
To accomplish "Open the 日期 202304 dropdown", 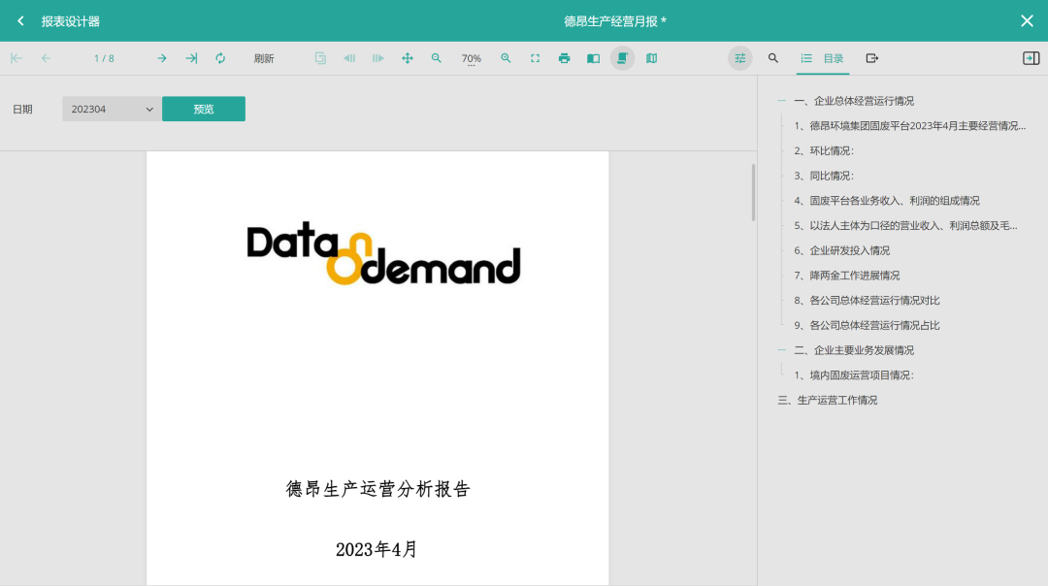I will [111, 109].
